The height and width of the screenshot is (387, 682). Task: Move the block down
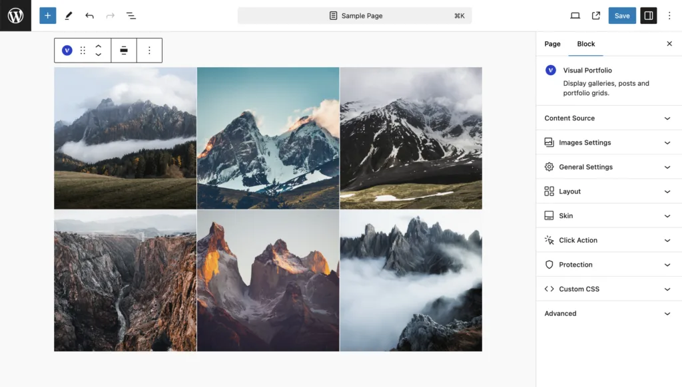(99, 55)
